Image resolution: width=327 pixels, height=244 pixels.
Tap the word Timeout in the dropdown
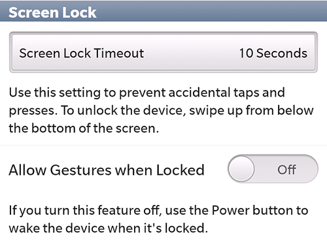coord(119,53)
